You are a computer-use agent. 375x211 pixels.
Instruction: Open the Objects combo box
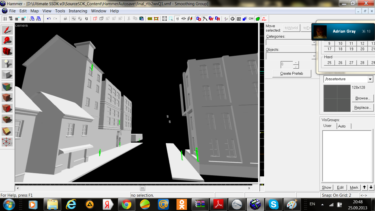[314, 56]
